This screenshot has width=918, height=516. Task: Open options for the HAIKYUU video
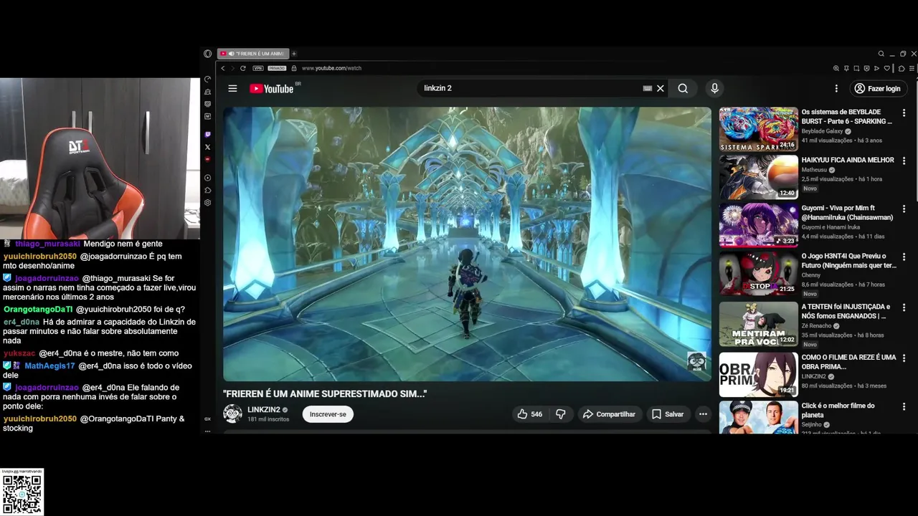click(x=904, y=161)
